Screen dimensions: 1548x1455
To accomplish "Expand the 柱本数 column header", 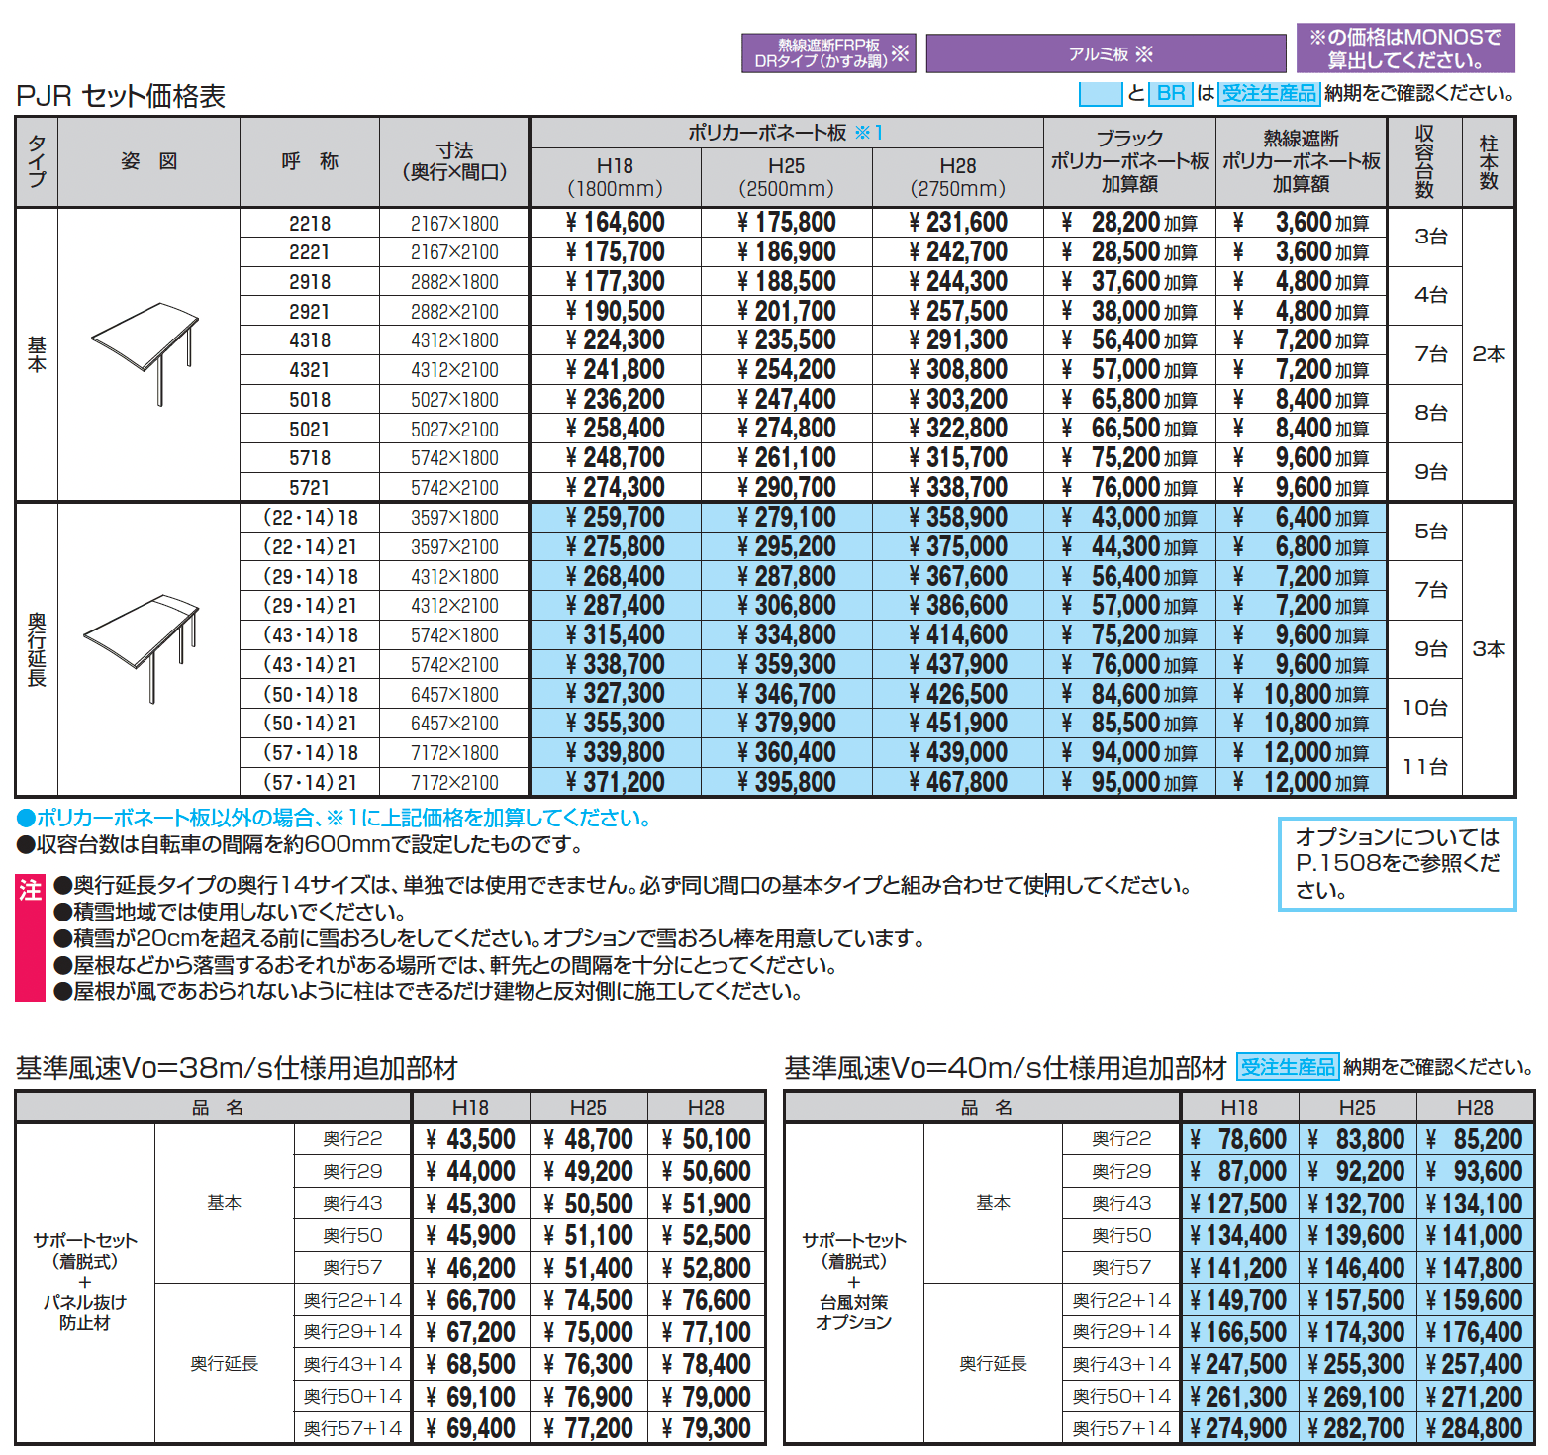I will pyautogui.click(x=1489, y=159).
